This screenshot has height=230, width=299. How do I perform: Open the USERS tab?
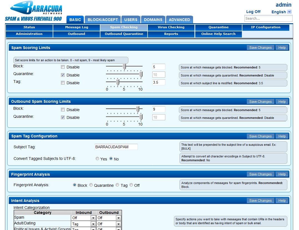click(x=131, y=20)
